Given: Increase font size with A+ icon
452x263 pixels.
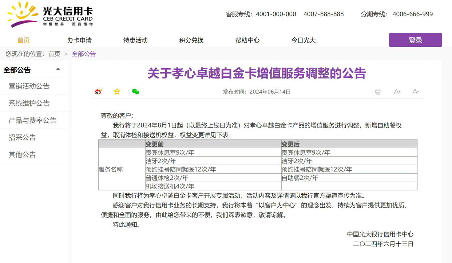Looking at the screenshot, I should tap(397, 92).
